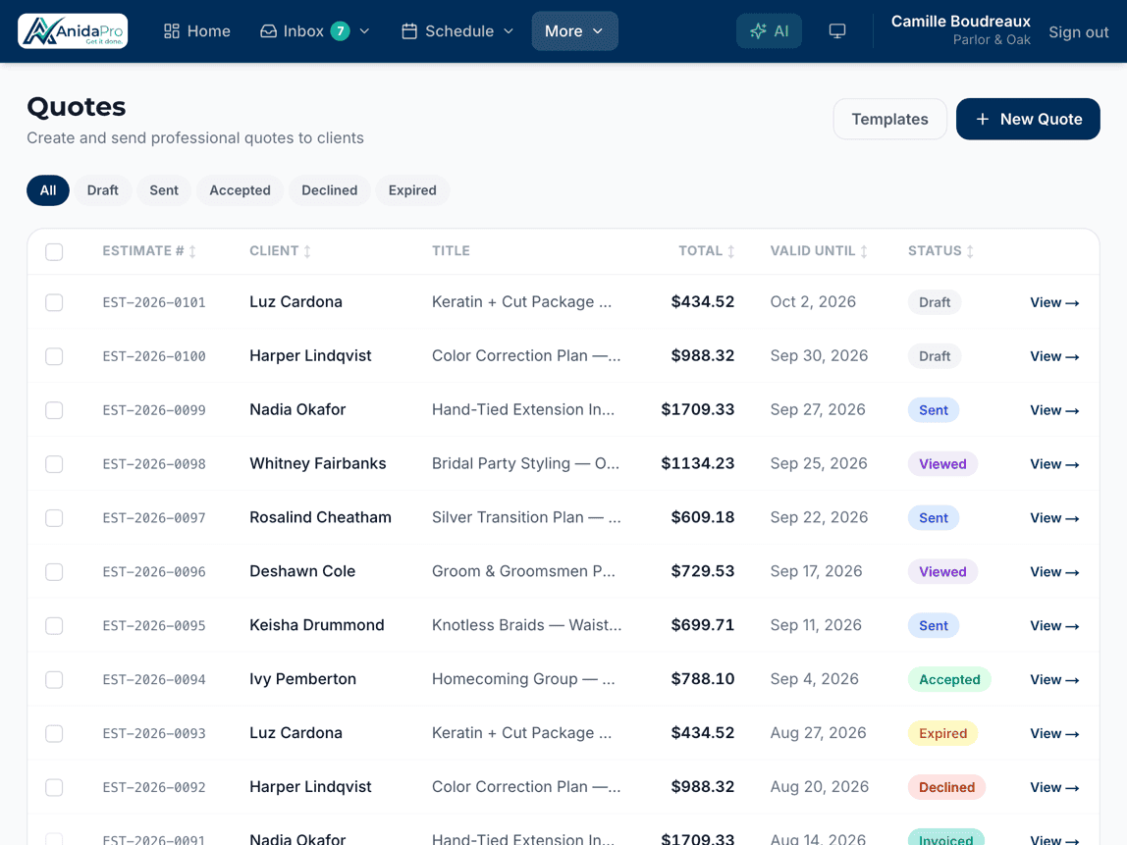This screenshot has width=1127, height=845.
Task: Click the Viewed status on Deshawn Cole row
Action: [x=942, y=572]
